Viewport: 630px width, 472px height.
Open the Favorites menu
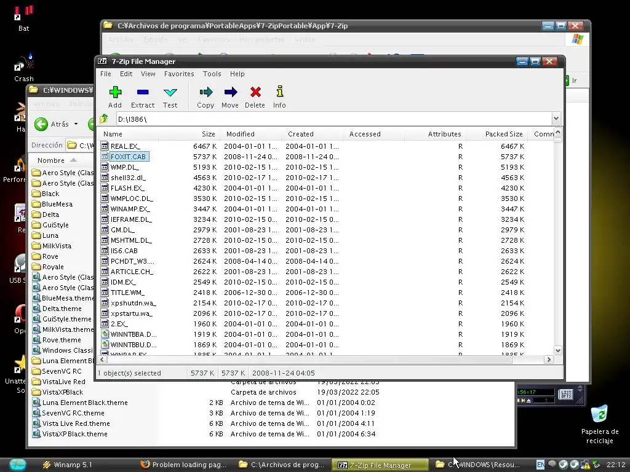[179, 74]
